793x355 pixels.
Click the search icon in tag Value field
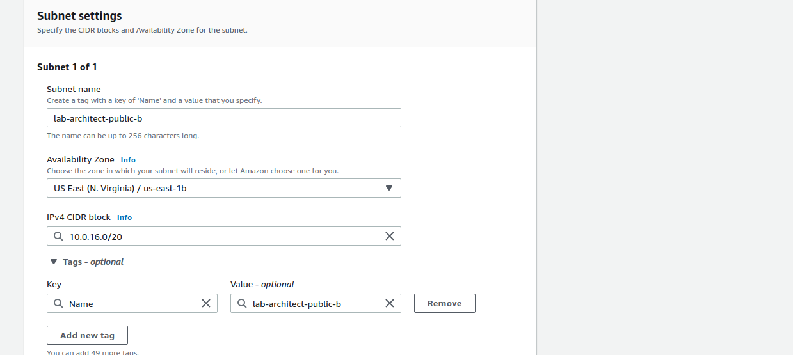[x=242, y=303]
